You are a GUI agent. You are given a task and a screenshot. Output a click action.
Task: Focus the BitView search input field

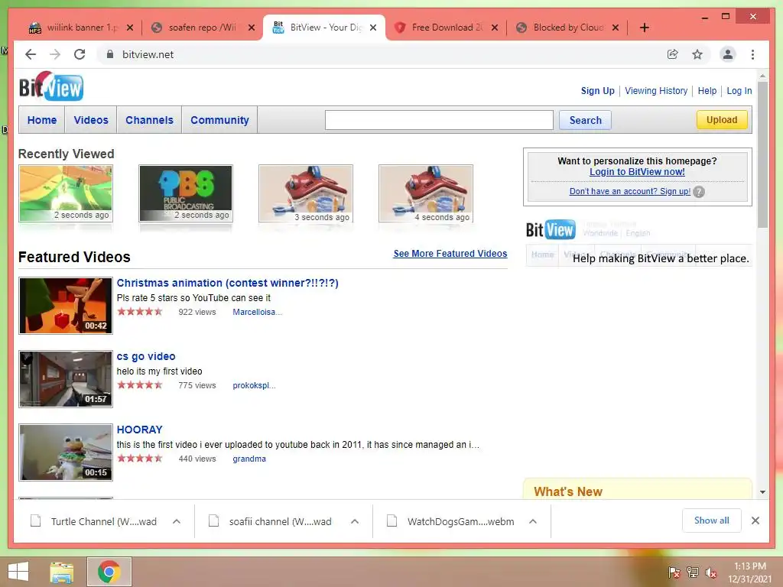[439, 120]
